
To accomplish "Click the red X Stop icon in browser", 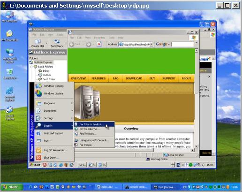I will pos(99,44).
